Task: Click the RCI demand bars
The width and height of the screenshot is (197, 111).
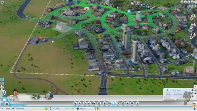Action: 97,109
